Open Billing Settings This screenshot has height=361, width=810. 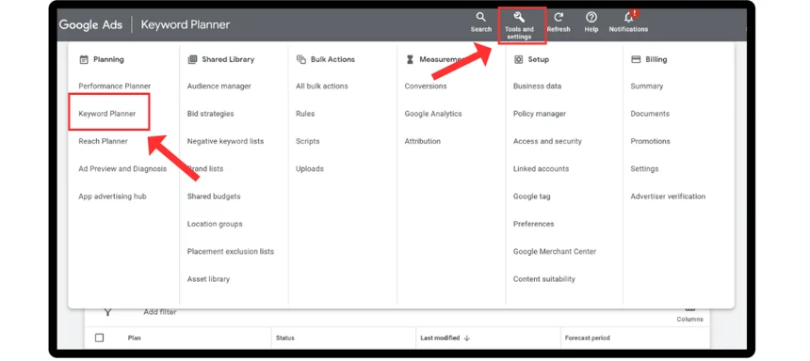(644, 168)
